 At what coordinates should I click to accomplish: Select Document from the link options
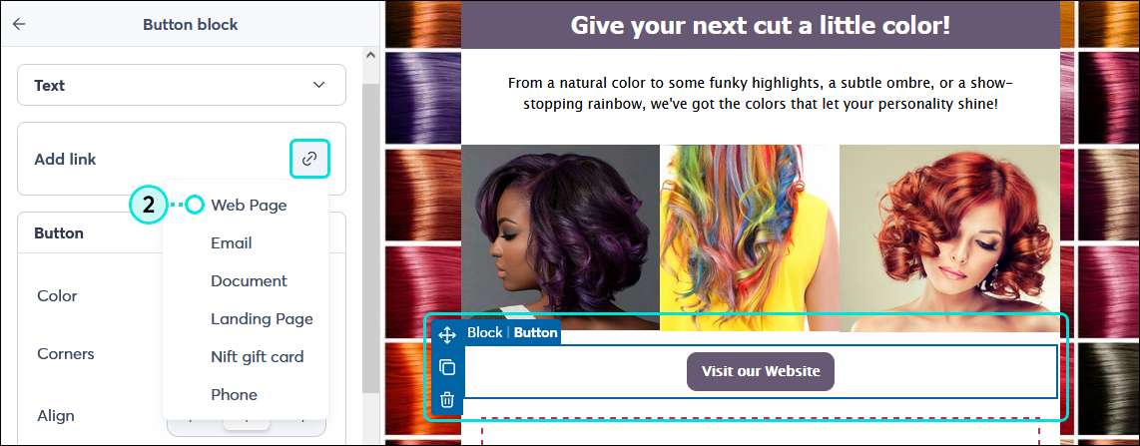(249, 281)
